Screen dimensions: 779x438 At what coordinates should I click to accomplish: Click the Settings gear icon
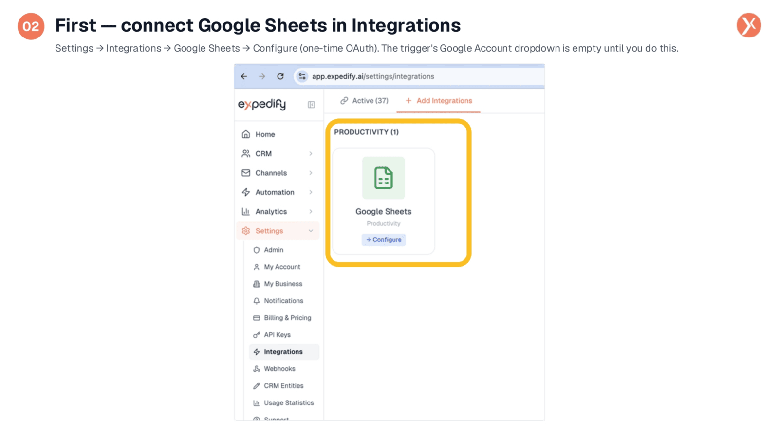pos(246,231)
